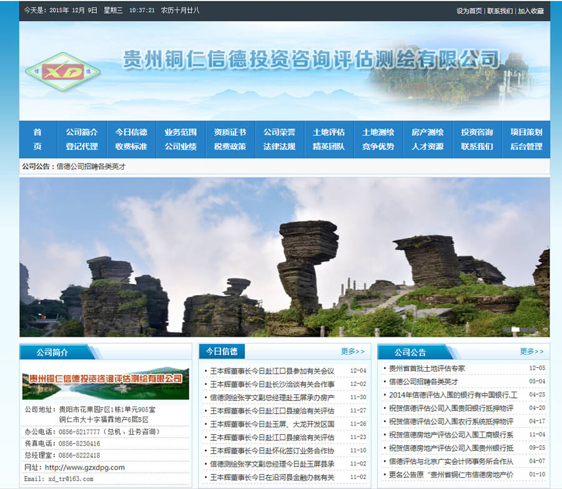
Task: Go to 首页 in the navigation menu
Action: 37,139
